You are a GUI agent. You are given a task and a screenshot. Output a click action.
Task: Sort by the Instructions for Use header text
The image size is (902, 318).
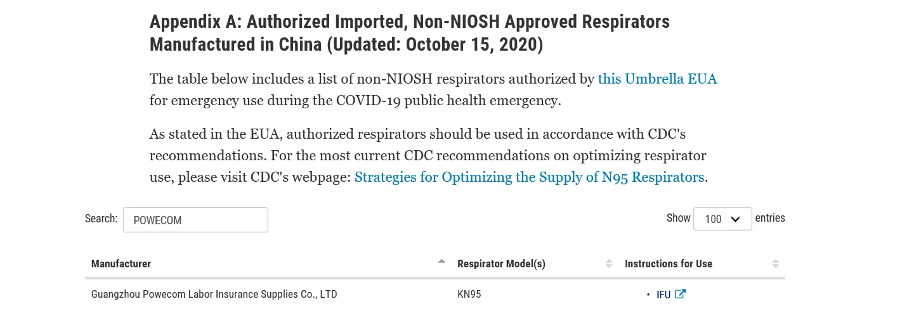pos(668,264)
